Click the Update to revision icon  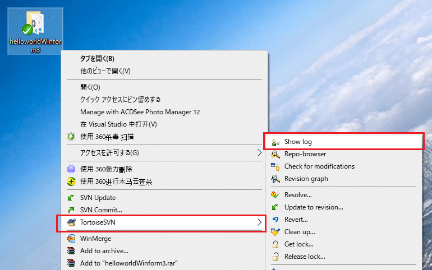[275, 207]
